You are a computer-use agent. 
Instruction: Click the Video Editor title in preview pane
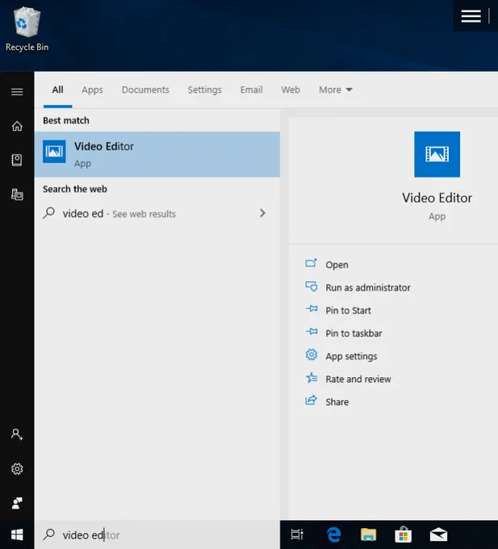(x=437, y=198)
